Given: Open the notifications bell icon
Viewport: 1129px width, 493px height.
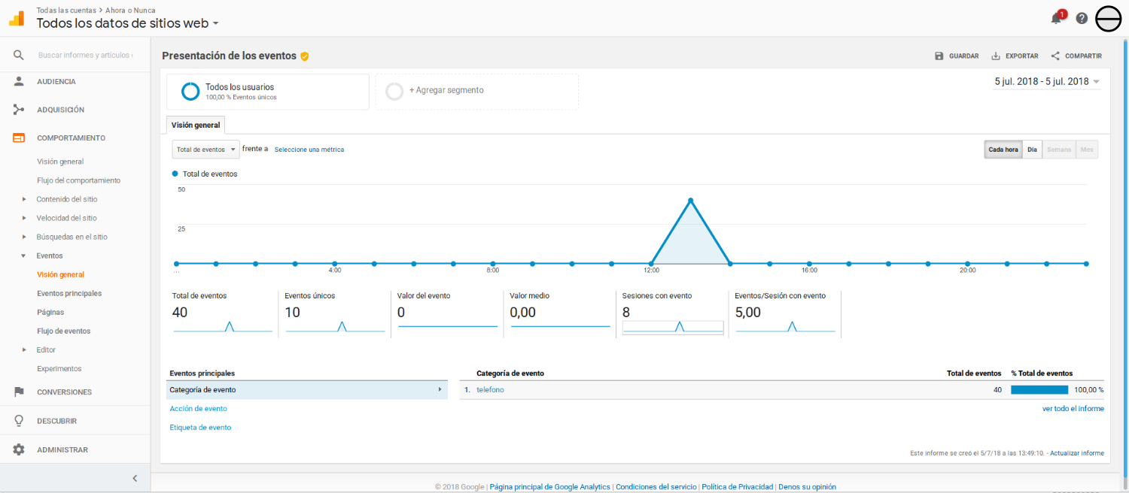Looking at the screenshot, I should (1055, 18).
